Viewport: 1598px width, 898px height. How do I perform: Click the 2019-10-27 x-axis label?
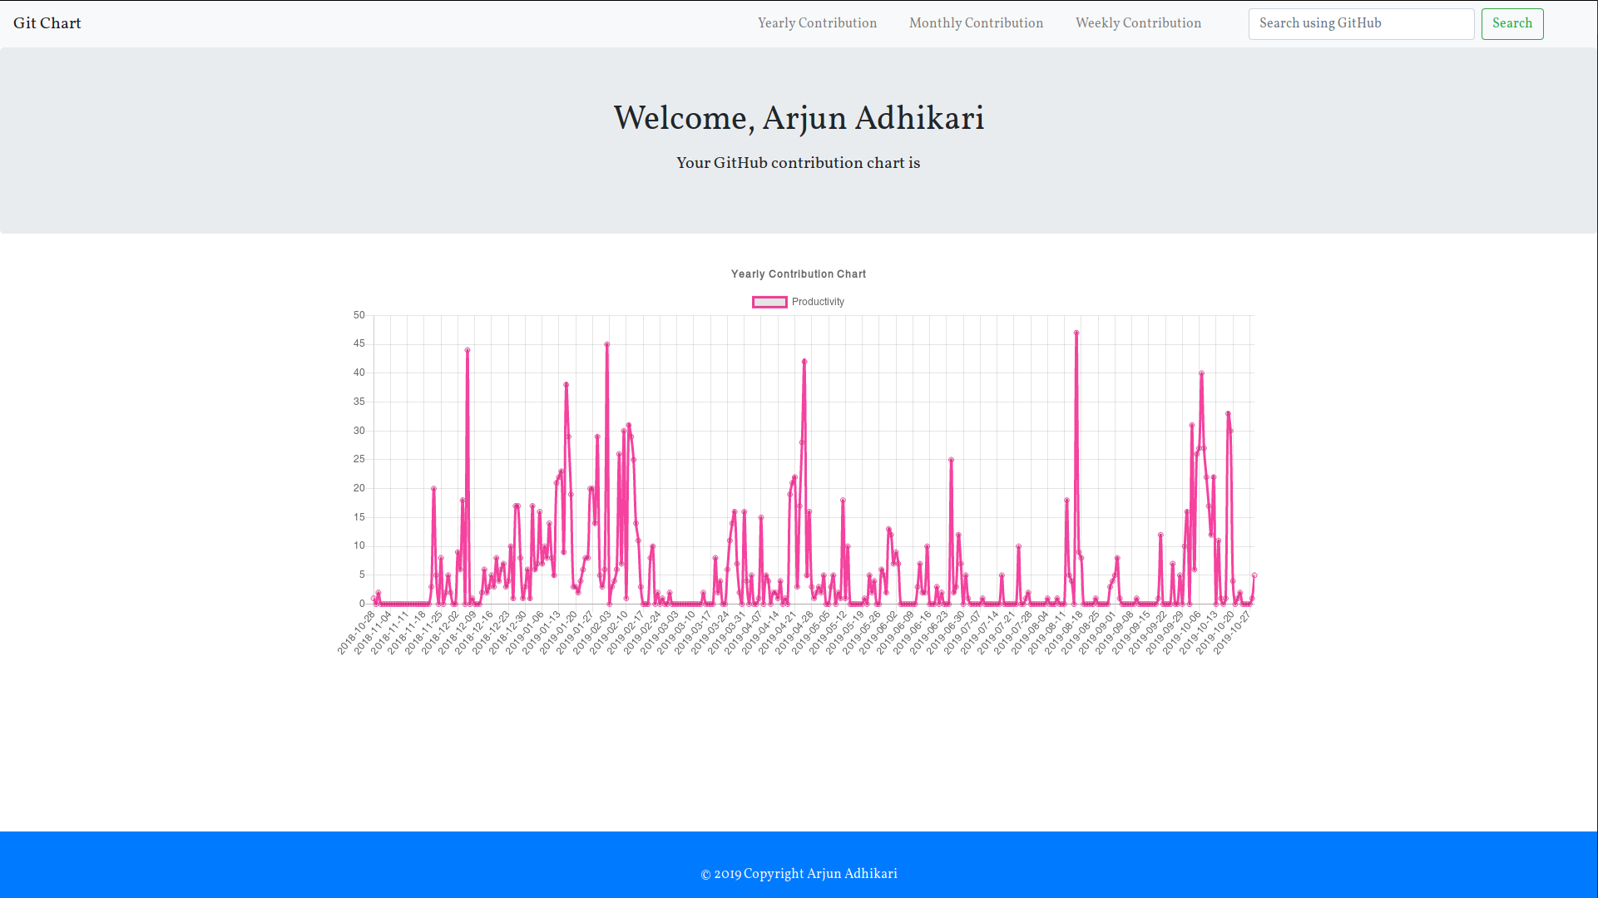[1233, 633]
